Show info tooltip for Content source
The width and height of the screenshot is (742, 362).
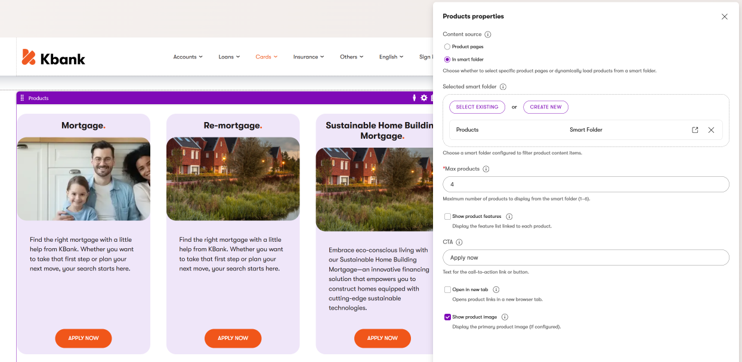click(487, 35)
